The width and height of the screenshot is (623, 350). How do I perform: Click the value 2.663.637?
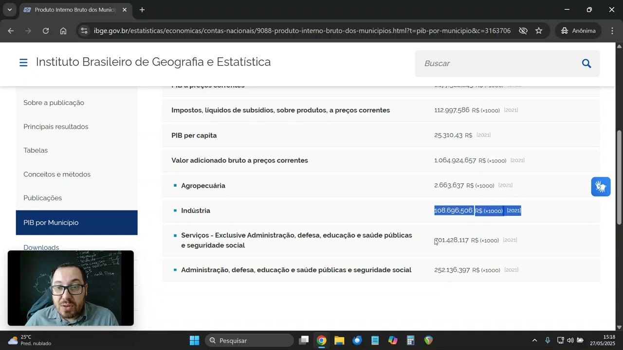pos(449,185)
